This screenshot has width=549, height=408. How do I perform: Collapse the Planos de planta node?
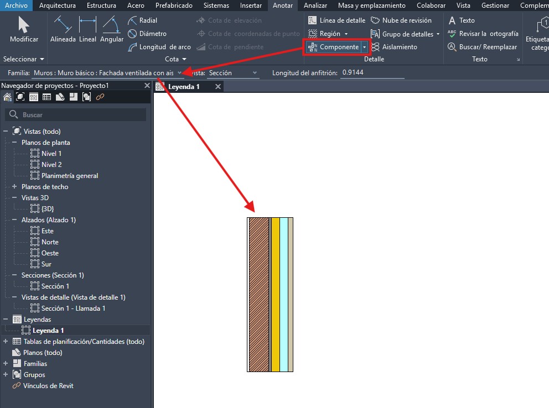(15, 143)
